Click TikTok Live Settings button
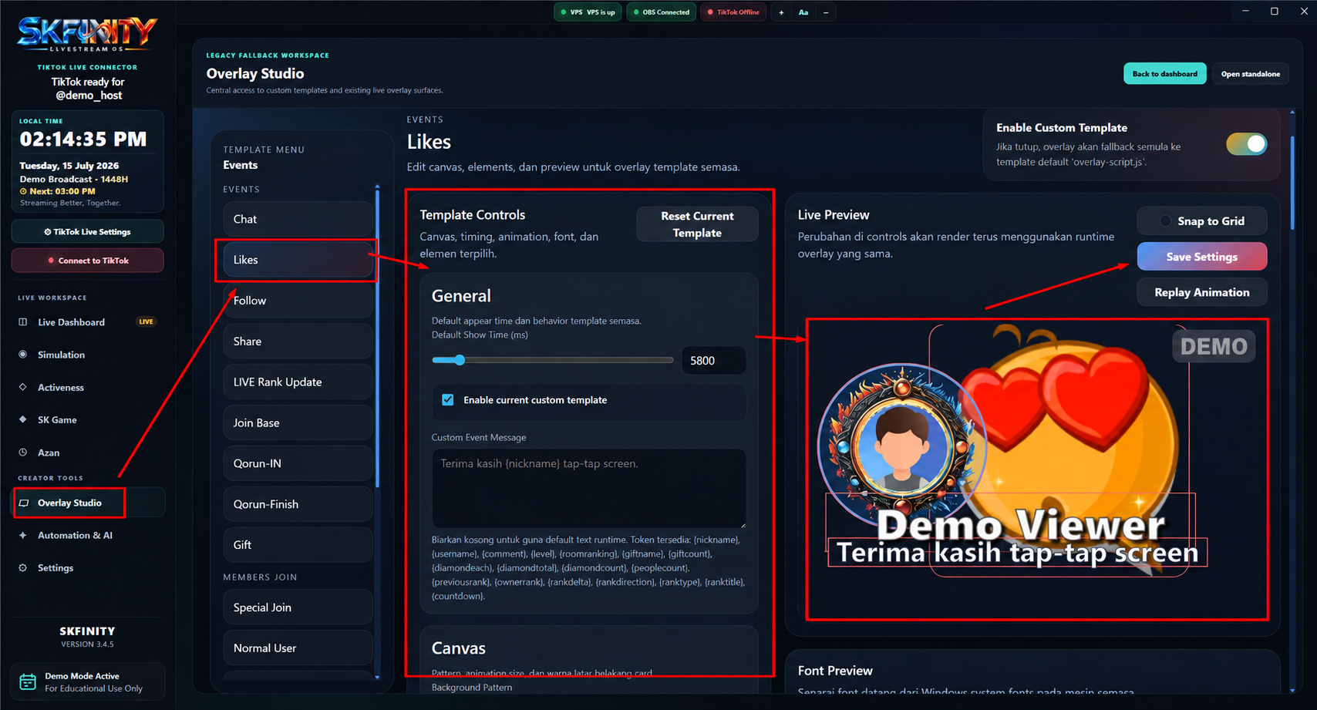The image size is (1317, 710). click(x=87, y=231)
